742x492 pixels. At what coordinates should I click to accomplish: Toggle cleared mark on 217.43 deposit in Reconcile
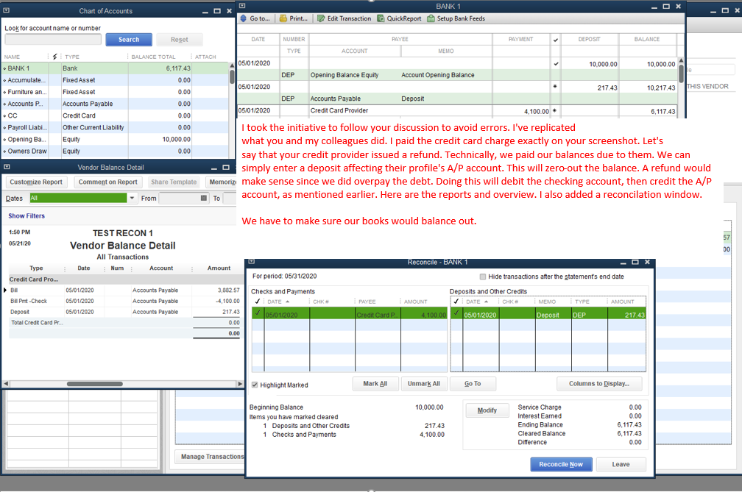point(456,313)
